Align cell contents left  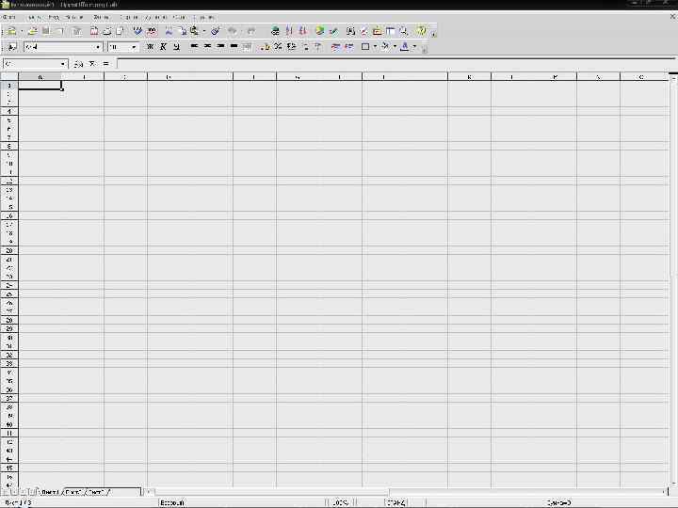[x=194, y=47]
